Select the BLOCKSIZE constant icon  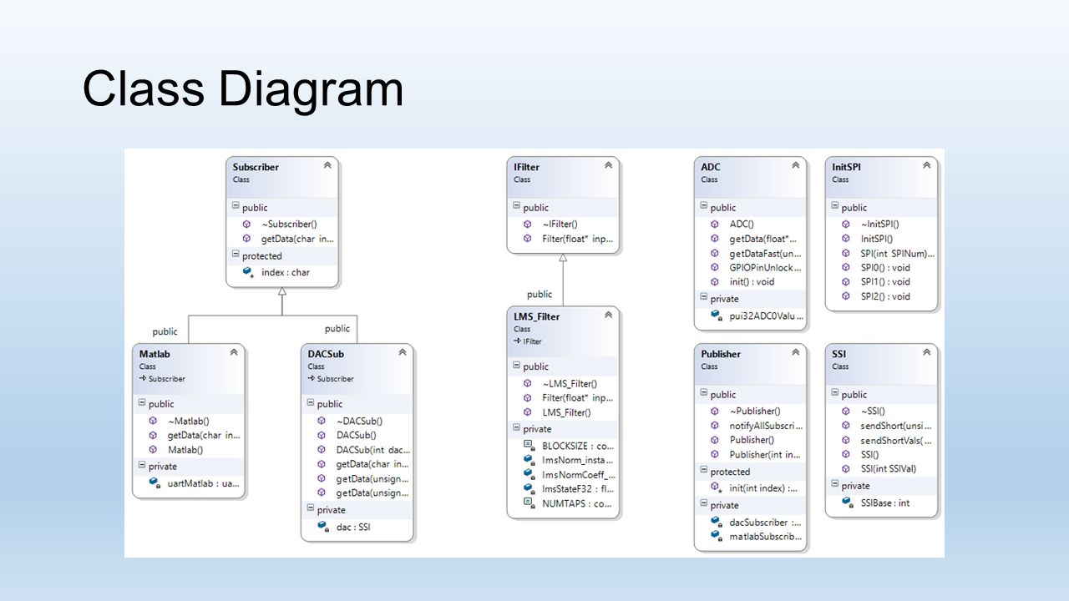tap(528, 445)
